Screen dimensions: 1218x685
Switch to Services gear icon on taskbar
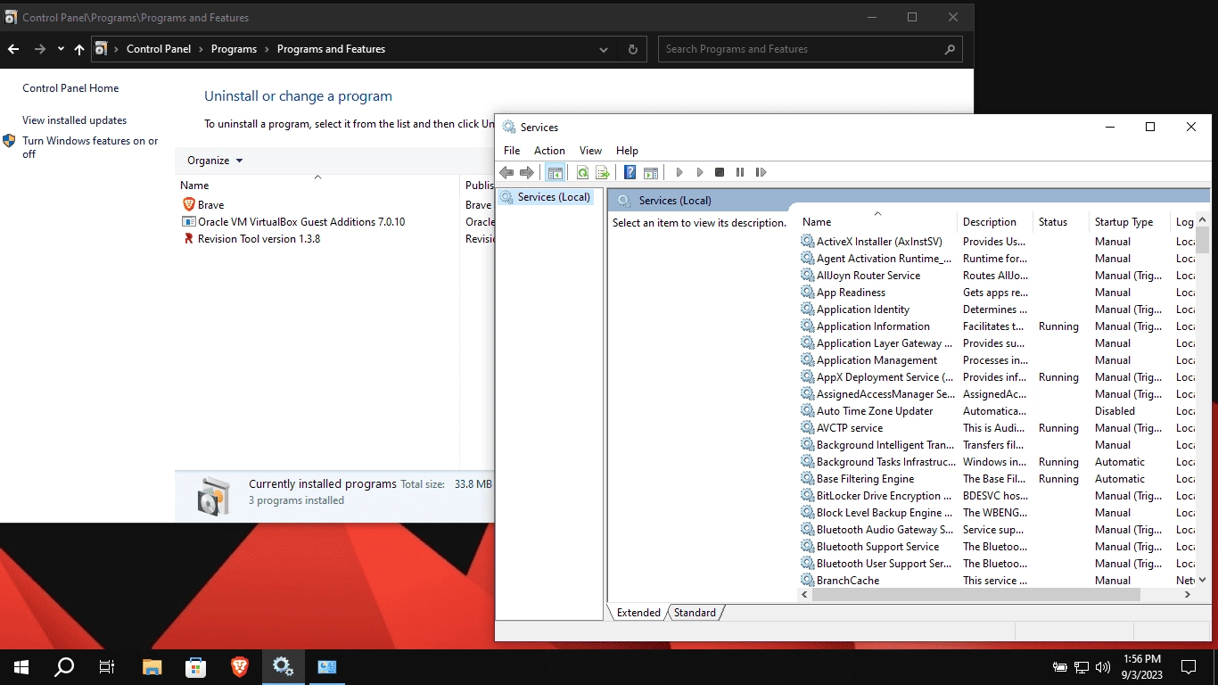tap(283, 666)
